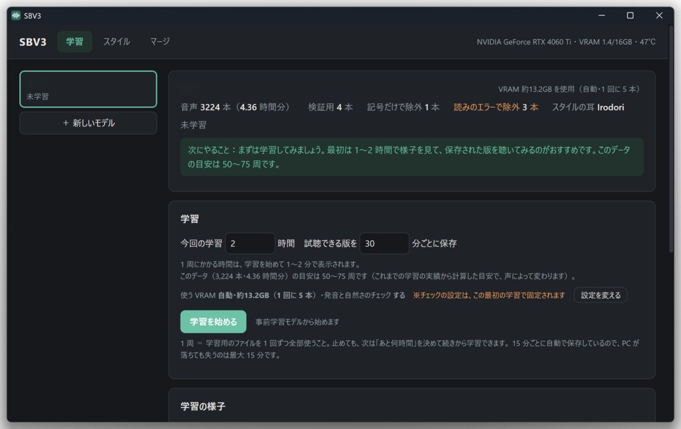Click the 今回の学習 hours input field
Screen dimensions: 681x429
(250, 243)
